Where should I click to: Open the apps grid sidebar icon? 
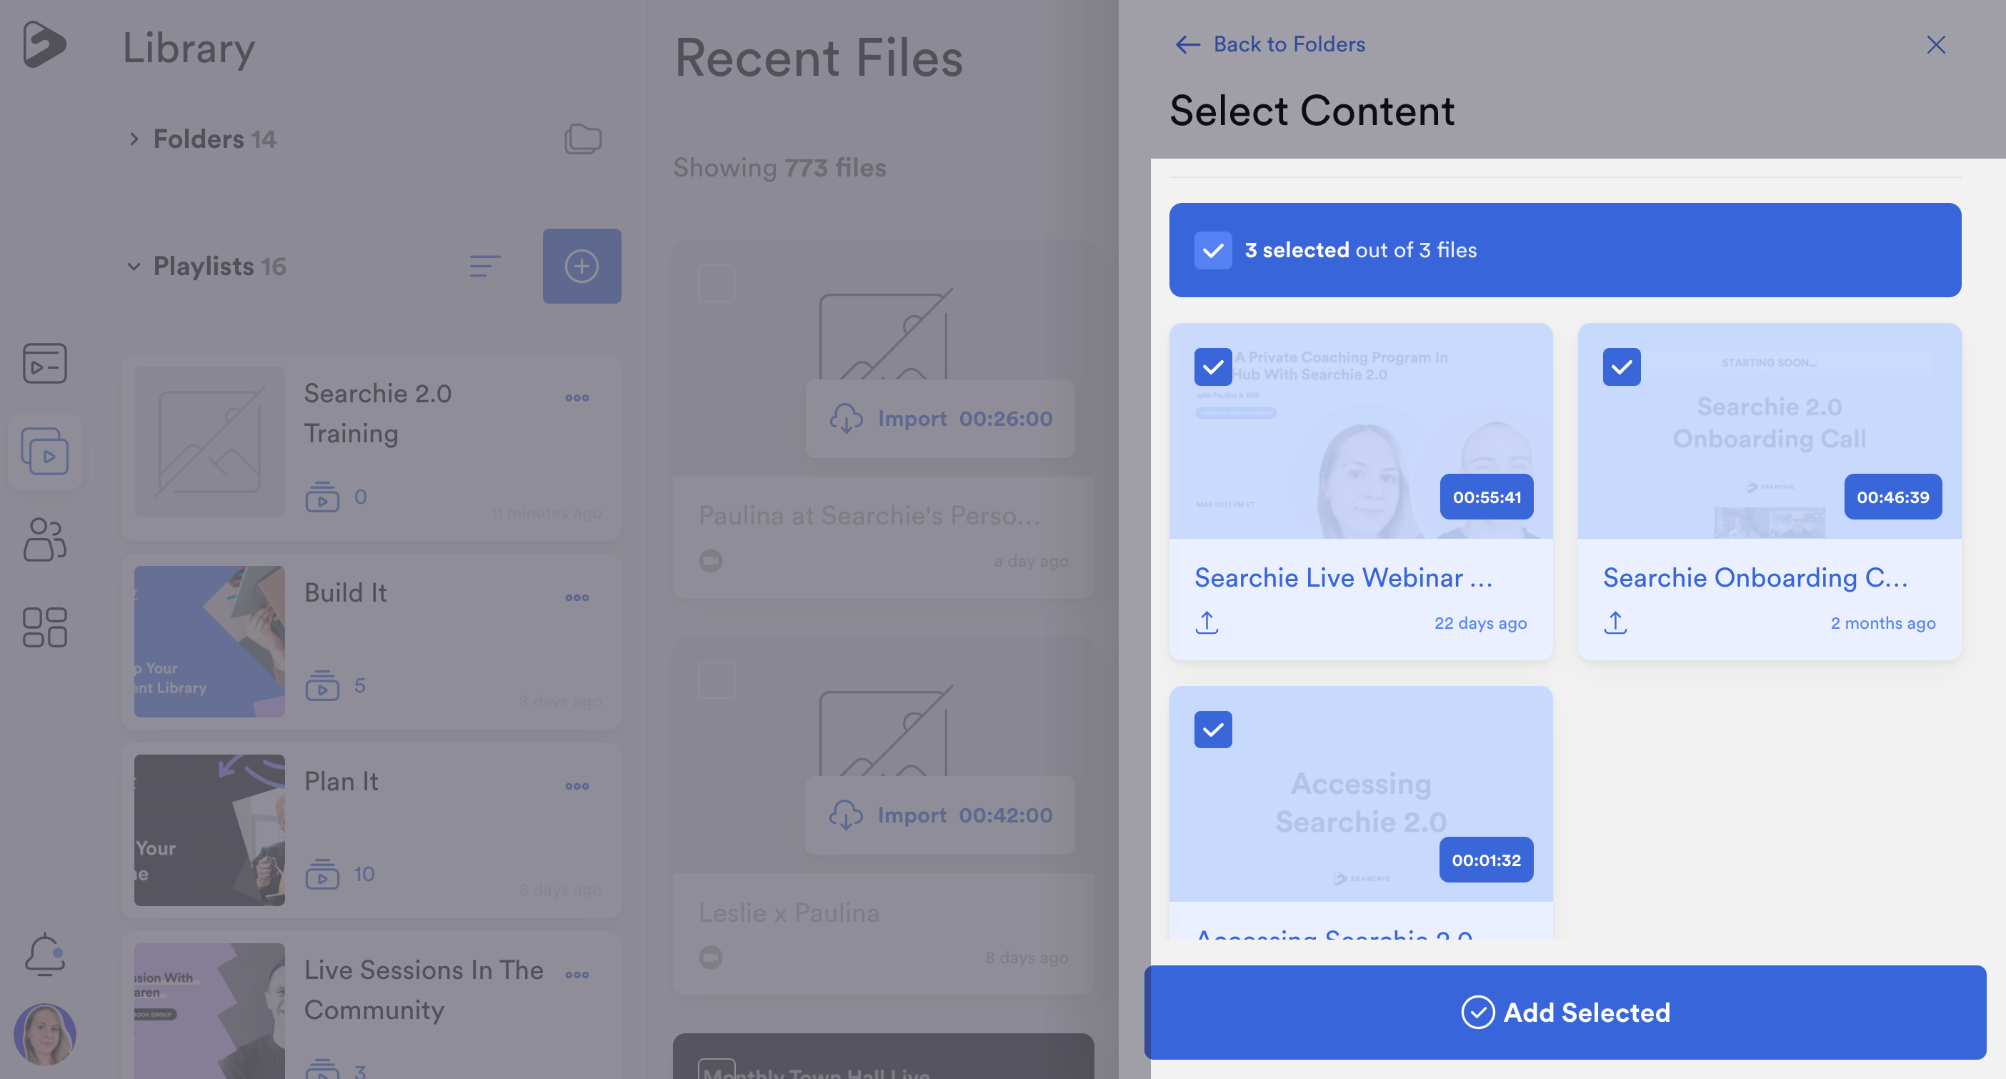[44, 628]
